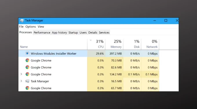Go to the Services tab
The image size is (197, 109).
pyautogui.click(x=104, y=32)
